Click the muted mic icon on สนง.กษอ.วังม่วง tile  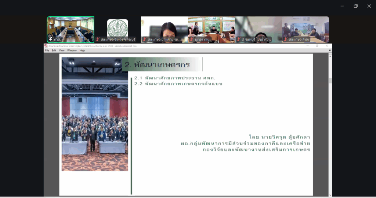point(98,39)
